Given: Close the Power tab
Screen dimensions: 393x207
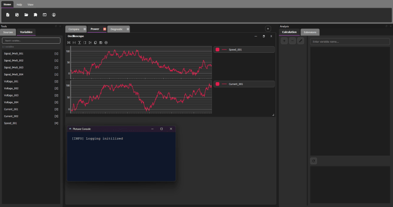Looking at the screenshot, I should [105, 29].
